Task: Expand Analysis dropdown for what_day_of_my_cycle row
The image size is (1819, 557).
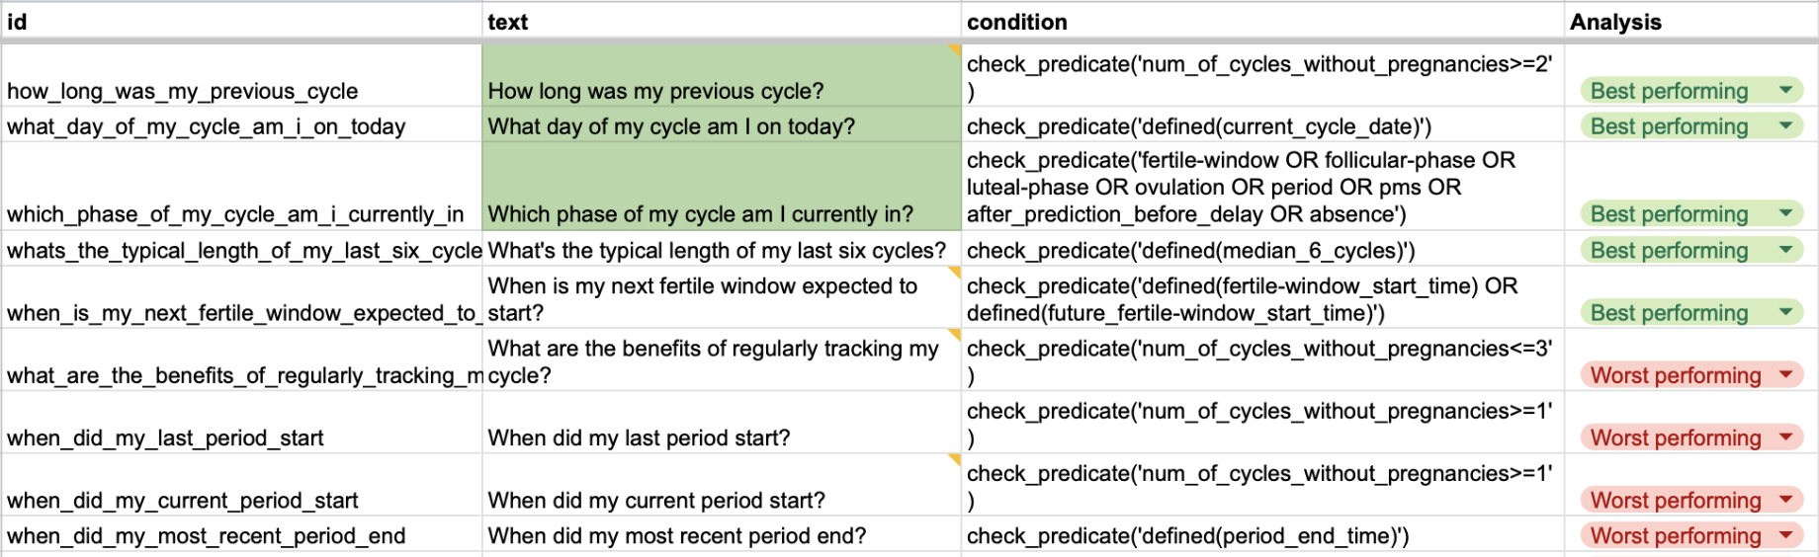Action: click(x=1785, y=126)
